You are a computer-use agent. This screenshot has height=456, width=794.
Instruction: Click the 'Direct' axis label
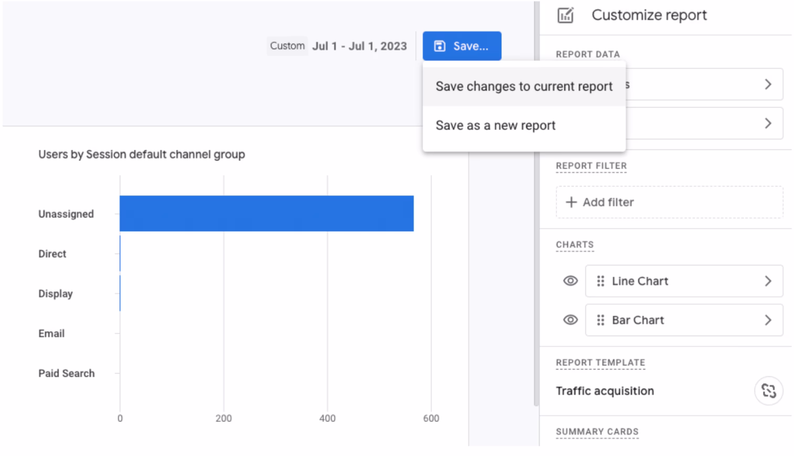[52, 254]
